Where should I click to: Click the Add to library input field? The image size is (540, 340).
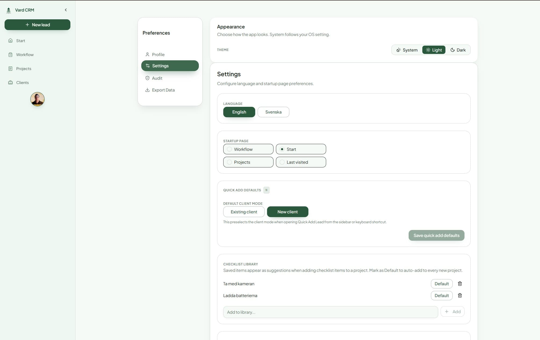(330, 312)
